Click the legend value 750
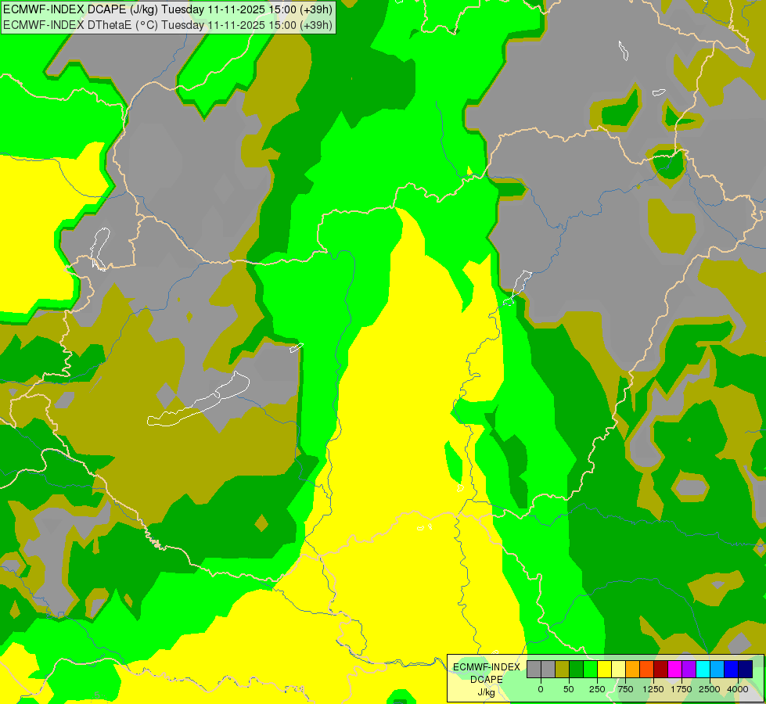Screen dimensions: 766x704 click(625, 689)
